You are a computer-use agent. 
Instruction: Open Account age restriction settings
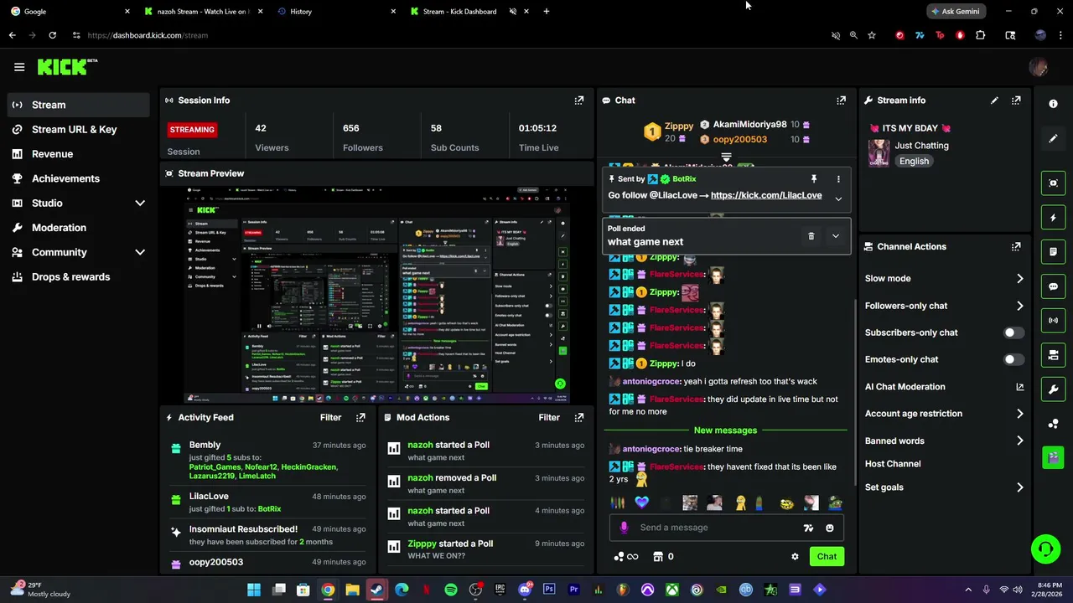(944, 414)
